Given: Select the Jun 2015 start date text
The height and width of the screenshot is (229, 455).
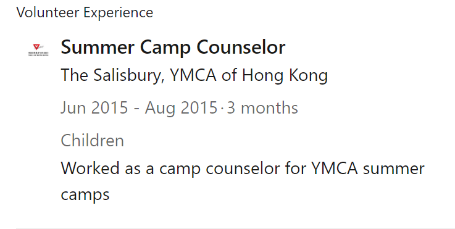Looking at the screenshot, I should (94, 107).
